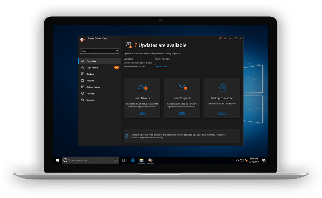The image size is (322, 198).
Task: Click the Settings gear icon
Action: [x=83, y=93]
